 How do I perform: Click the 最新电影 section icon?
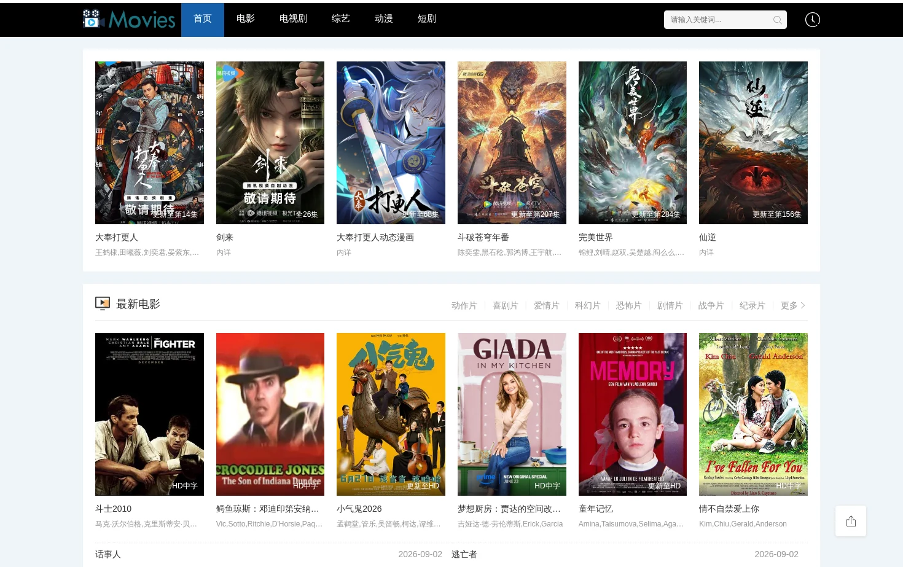point(103,303)
